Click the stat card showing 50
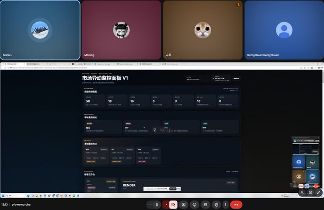 tap(95, 101)
